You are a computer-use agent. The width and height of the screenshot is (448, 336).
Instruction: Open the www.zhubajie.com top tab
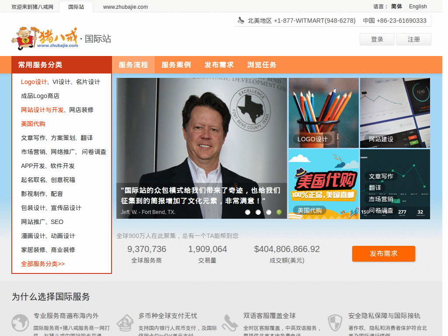pos(126,7)
